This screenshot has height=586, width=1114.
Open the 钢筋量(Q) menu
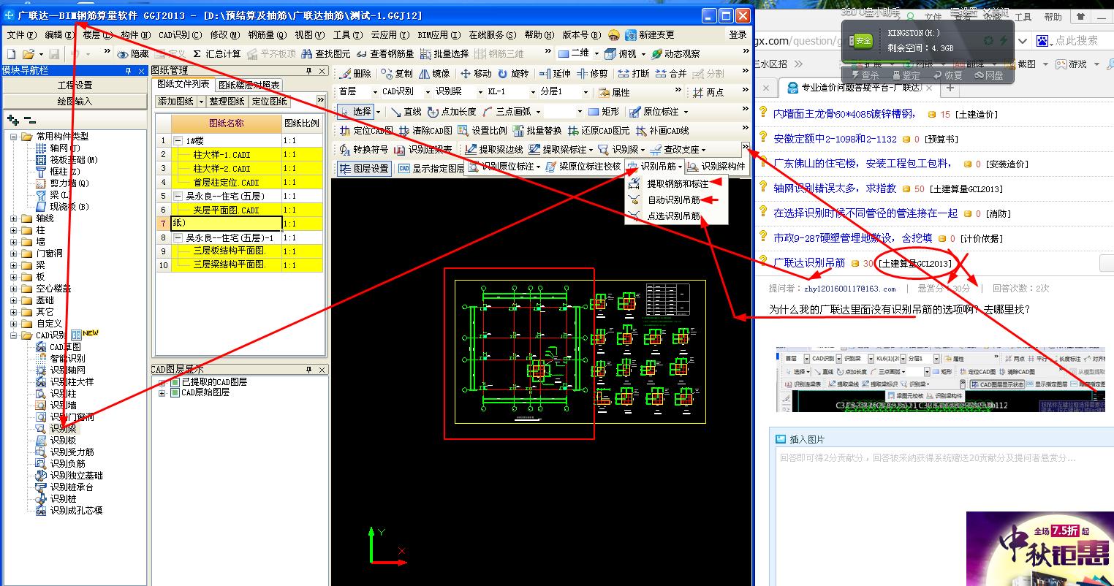pos(267,34)
